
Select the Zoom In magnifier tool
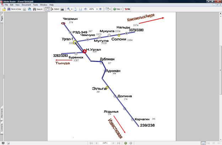69,9
